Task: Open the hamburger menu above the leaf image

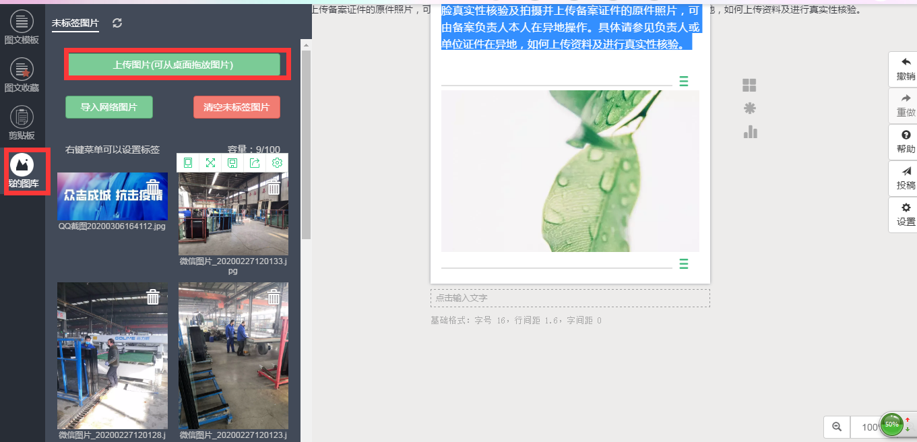Action: (684, 80)
